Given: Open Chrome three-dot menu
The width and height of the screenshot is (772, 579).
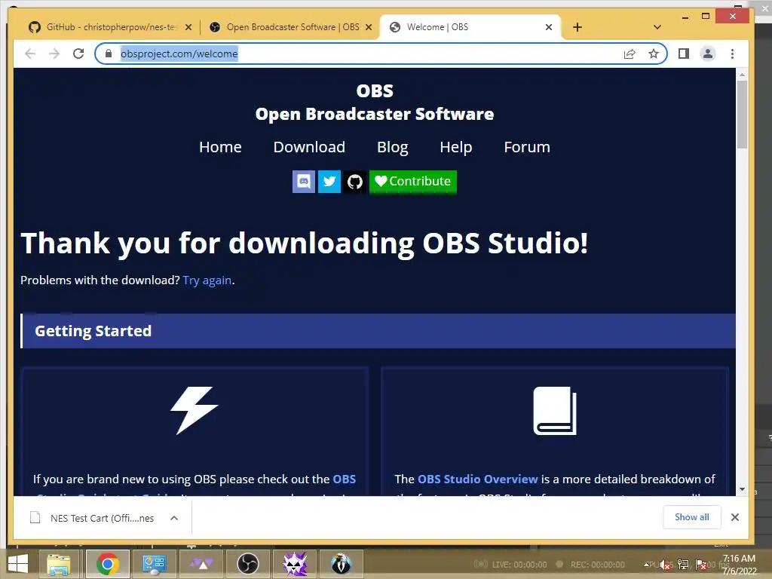Looking at the screenshot, I should coord(732,54).
